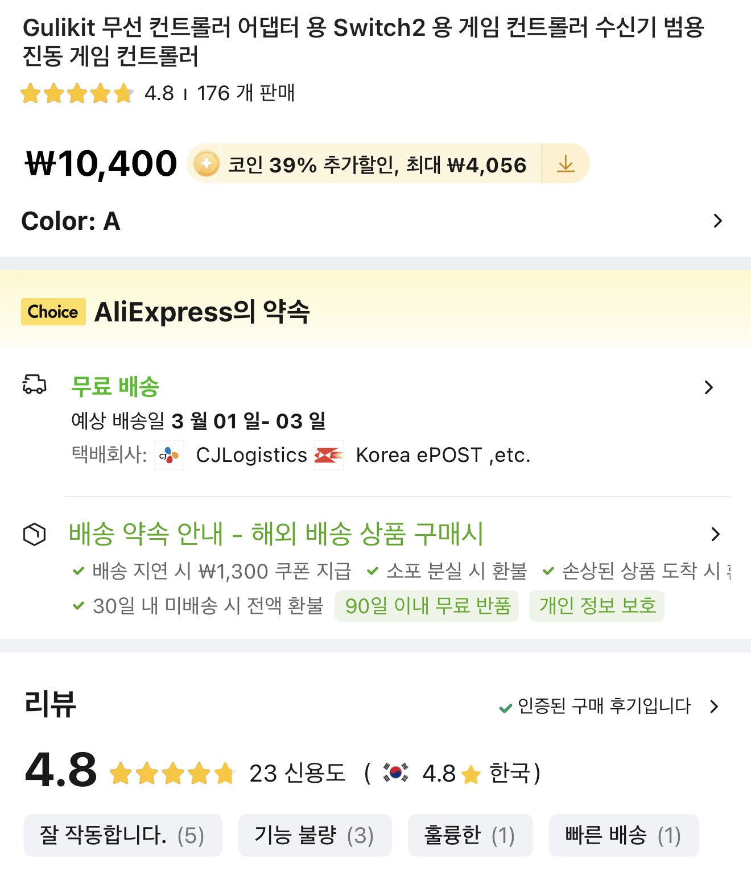
Task: Tap the Korean flag icon in reviews
Action: (395, 772)
